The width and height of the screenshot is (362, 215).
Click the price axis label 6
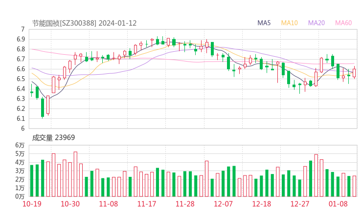click(23, 129)
